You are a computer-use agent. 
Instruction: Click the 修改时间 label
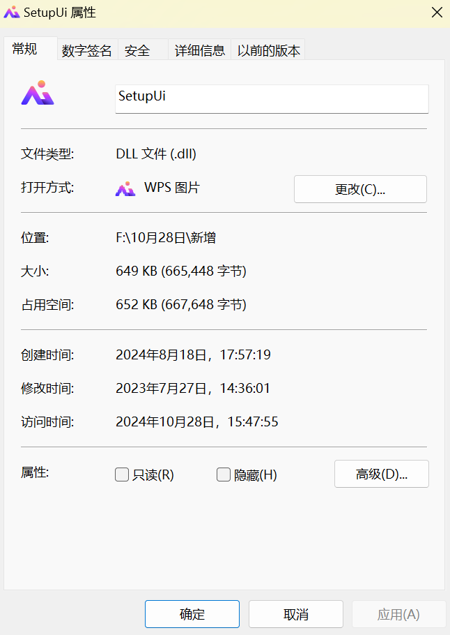[47, 389]
